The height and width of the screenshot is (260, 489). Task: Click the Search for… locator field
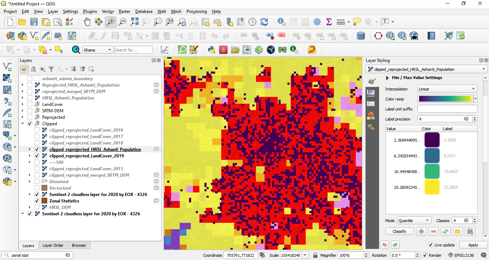click(x=134, y=50)
